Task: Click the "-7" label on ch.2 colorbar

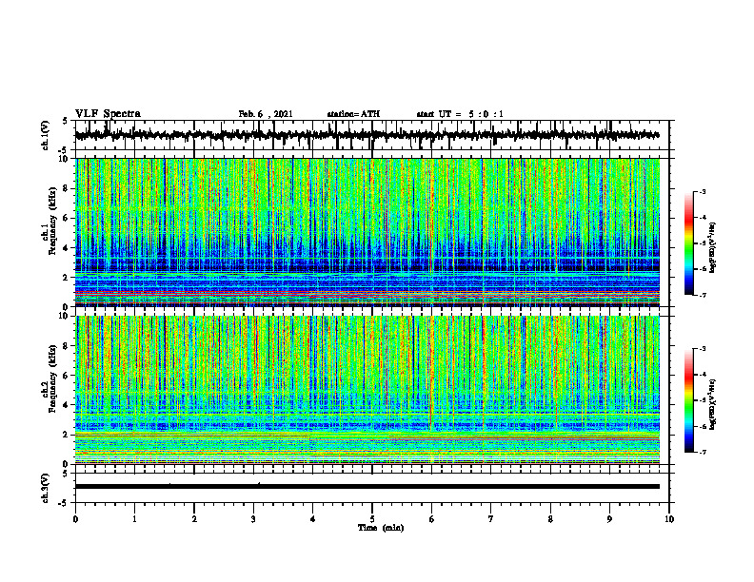Action: pos(703,453)
